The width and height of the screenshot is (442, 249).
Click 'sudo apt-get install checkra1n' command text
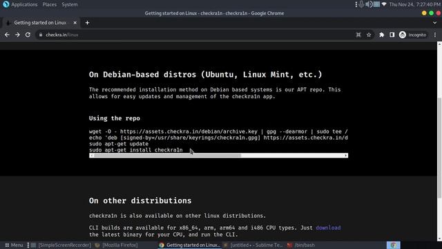pos(136,150)
